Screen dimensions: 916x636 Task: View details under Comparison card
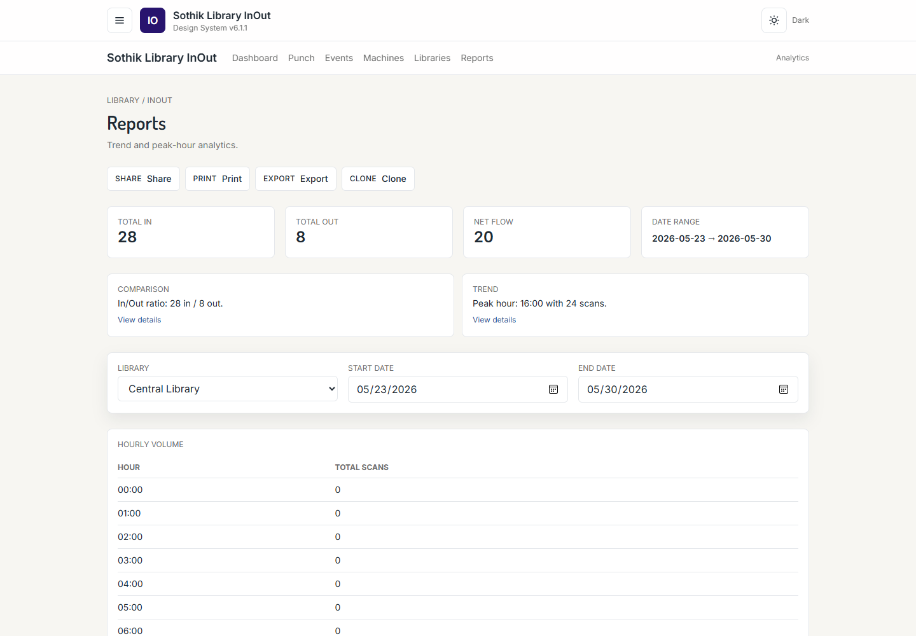pyautogui.click(x=139, y=320)
